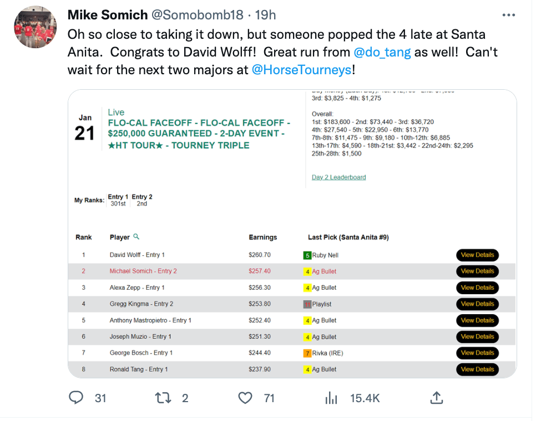541x421 pixels.
Task: Click the reply comment icon
Action: [x=75, y=398]
